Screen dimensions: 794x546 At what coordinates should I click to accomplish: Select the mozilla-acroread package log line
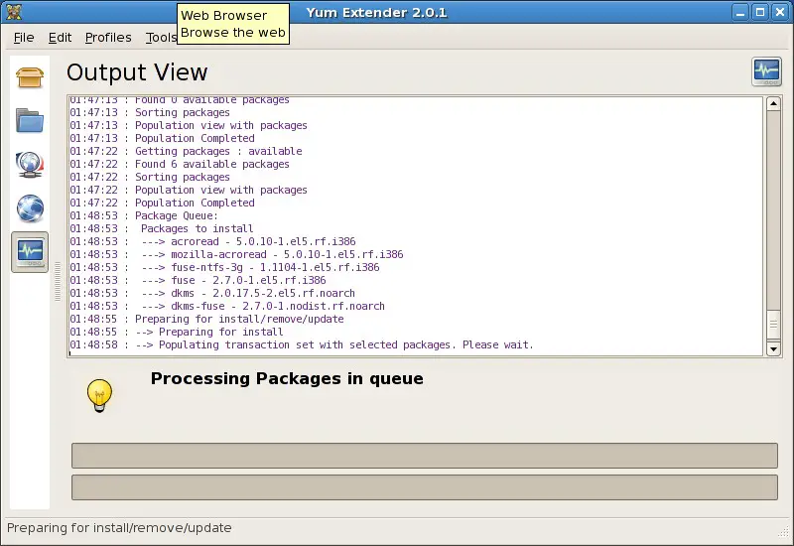[236, 254]
